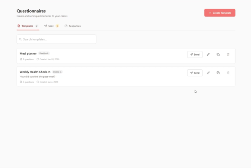The height and width of the screenshot is (168, 251).
Task: Send the Weekly Health Check-In questionnaire
Action: pyautogui.click(x=195, y=73)
